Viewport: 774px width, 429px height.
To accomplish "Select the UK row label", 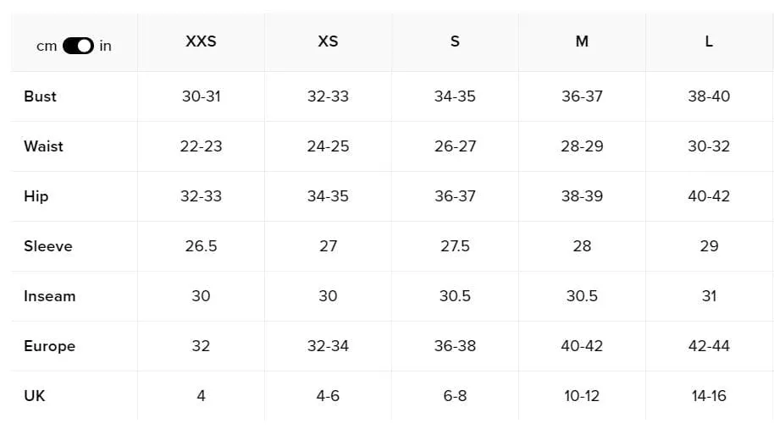I will pos(34,396).
